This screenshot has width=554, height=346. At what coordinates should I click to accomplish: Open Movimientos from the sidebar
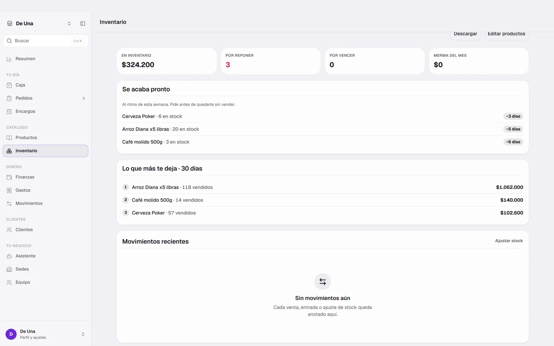[45, 203]
